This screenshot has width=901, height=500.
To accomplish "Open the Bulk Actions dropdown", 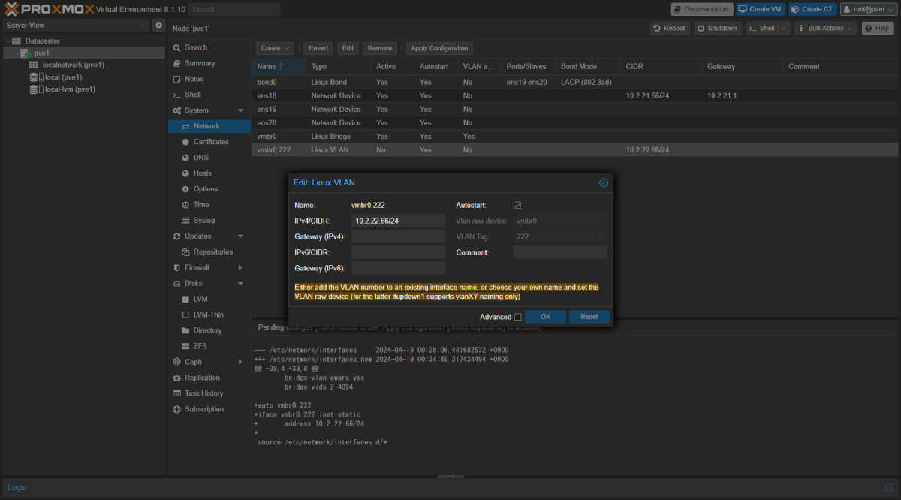I will 825,28.
